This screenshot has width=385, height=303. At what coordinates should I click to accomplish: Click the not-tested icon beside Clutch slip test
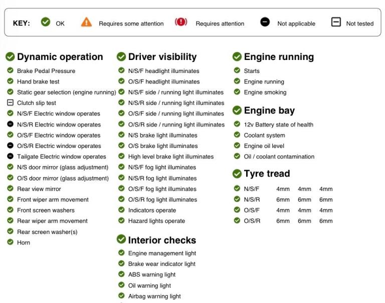pyautogui.click(x=10, y=103)
